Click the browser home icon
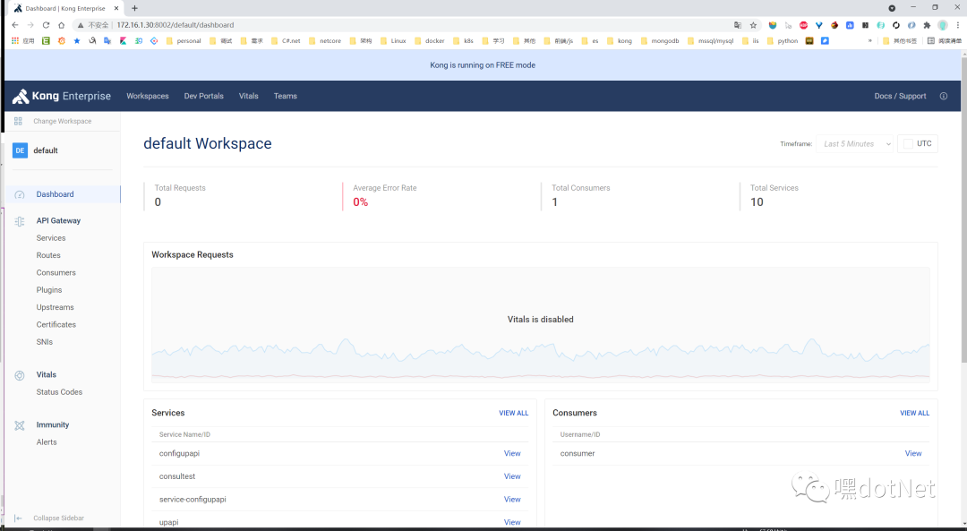The width and height of the screenshot is (967, 531). (61, 25)
